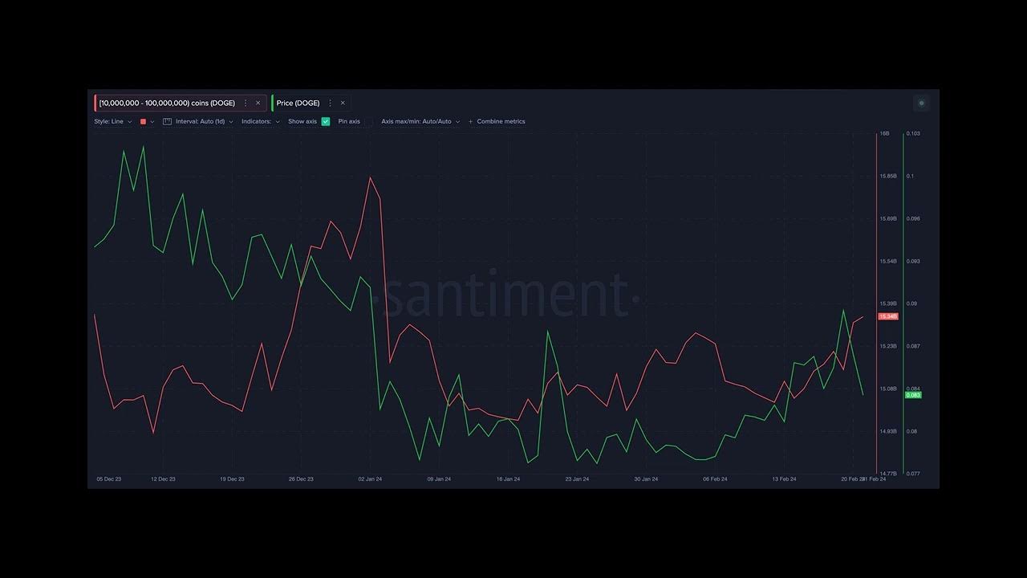Expand the Indicators dropdown
Image resolution: width=1027 pixels, height=578 pixels.
pos(261,122)
